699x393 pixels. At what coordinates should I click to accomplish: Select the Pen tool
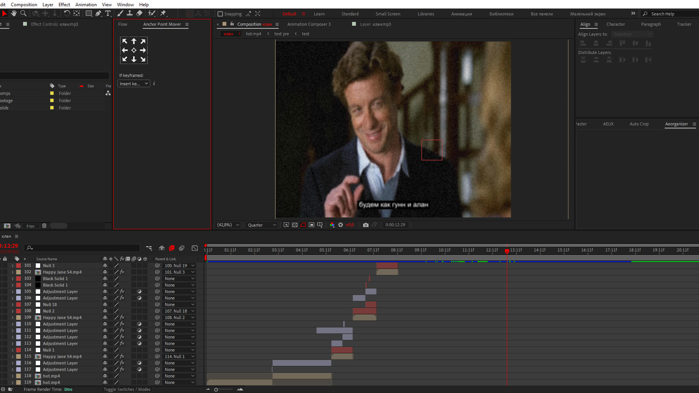click(x=98, y=13)
